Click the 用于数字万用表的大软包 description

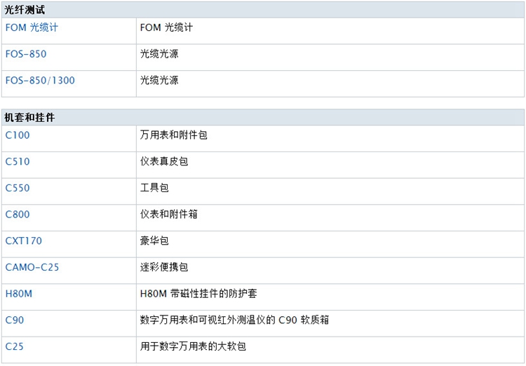coord(193,346)
